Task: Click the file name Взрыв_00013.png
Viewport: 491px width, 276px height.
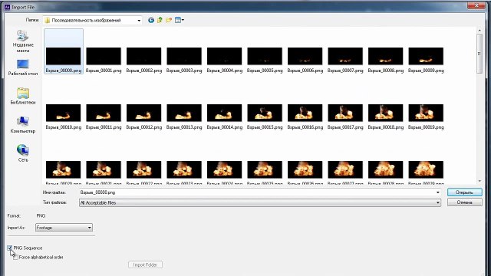Action: (x=184, y=127)
